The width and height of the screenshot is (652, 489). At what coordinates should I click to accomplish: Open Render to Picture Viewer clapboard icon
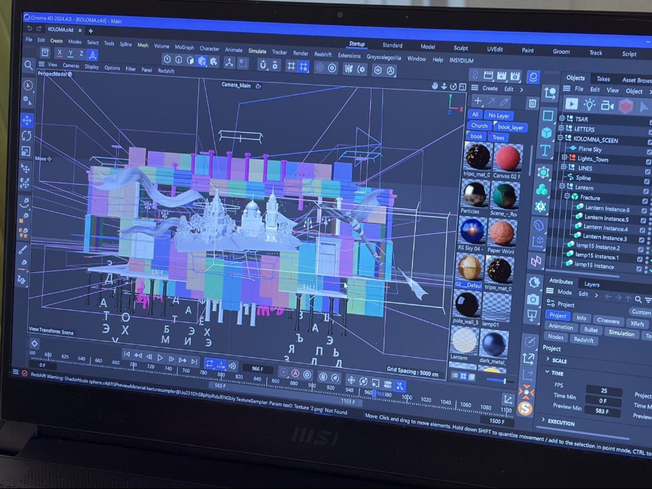[x=502, y=75]
